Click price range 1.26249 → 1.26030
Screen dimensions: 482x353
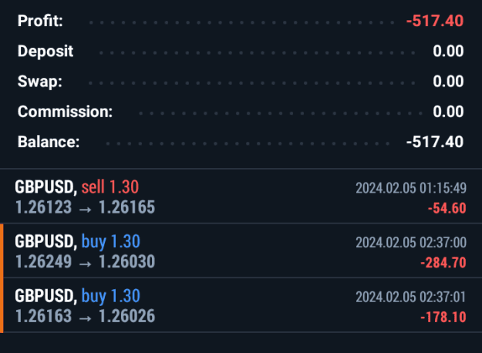[85, 262]
